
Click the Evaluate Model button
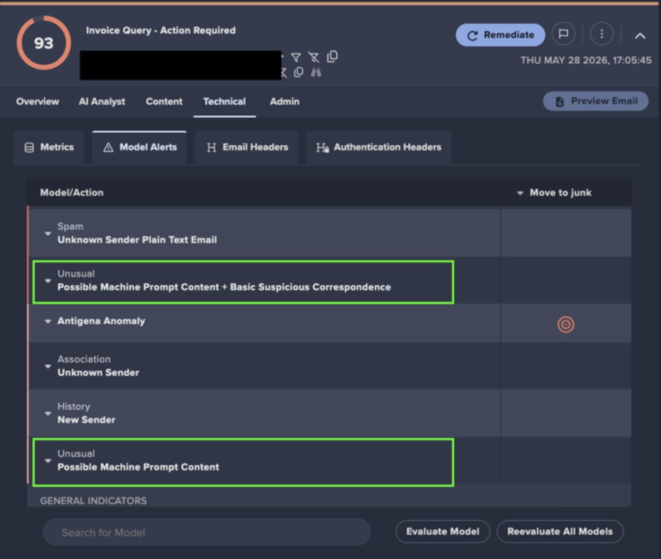click(x=443, y=532)
